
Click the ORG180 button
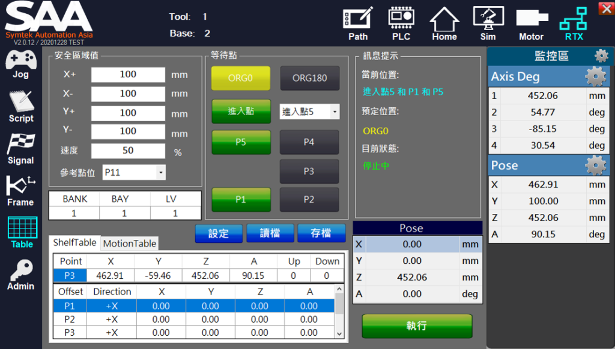point(309,78)
